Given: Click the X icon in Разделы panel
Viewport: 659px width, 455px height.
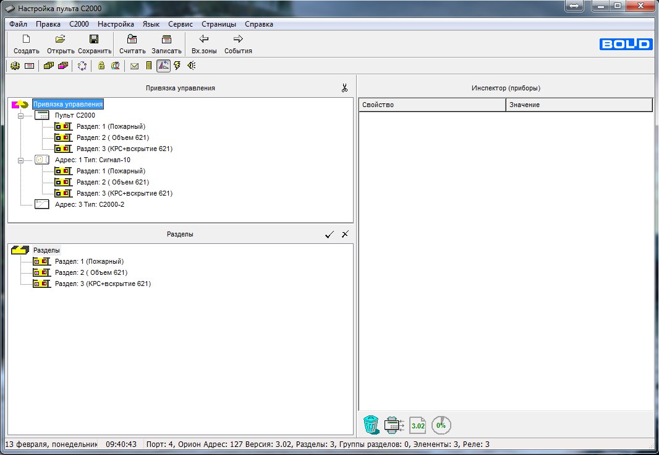Looking at the screenshot, I should (x=345, y=234).
